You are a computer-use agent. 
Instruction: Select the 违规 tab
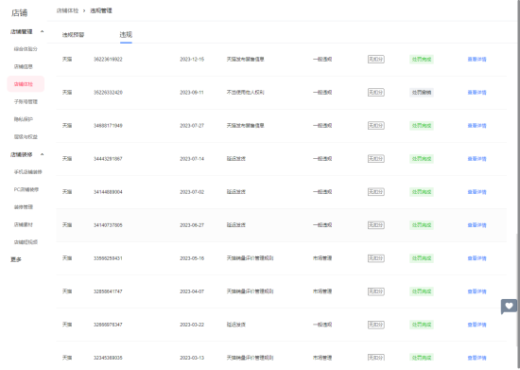pyautogui.click(x=126, y=34)
